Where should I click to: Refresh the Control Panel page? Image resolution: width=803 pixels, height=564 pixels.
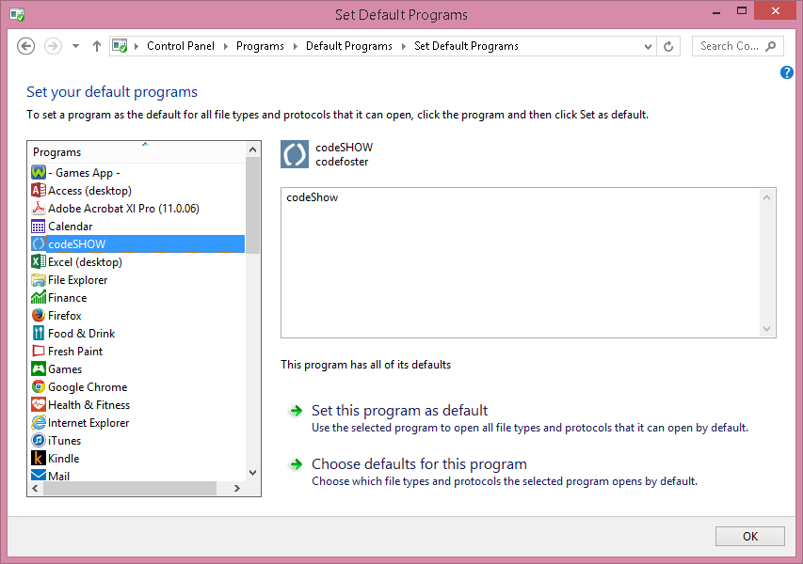pos(668,47)
